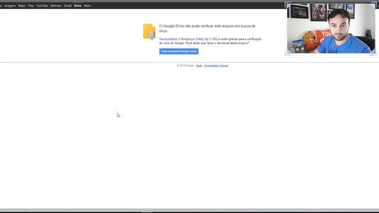This screenshot has width=379, height=213.
Task: Expand the Mais dropdown menu
Action: coord(88,5)
